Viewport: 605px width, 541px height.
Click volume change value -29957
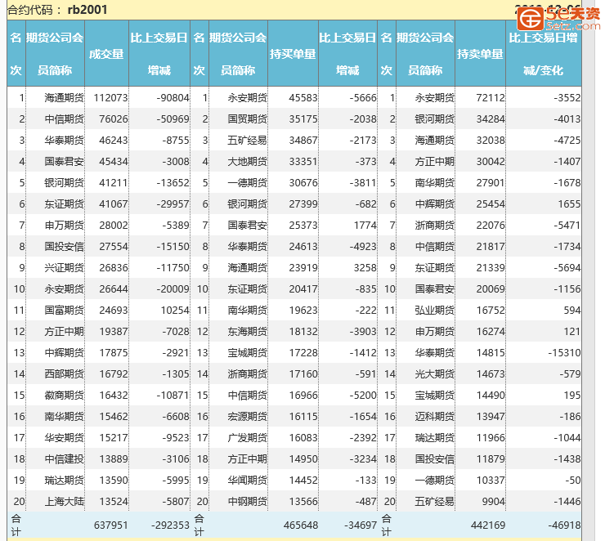(x=173, y=204)
